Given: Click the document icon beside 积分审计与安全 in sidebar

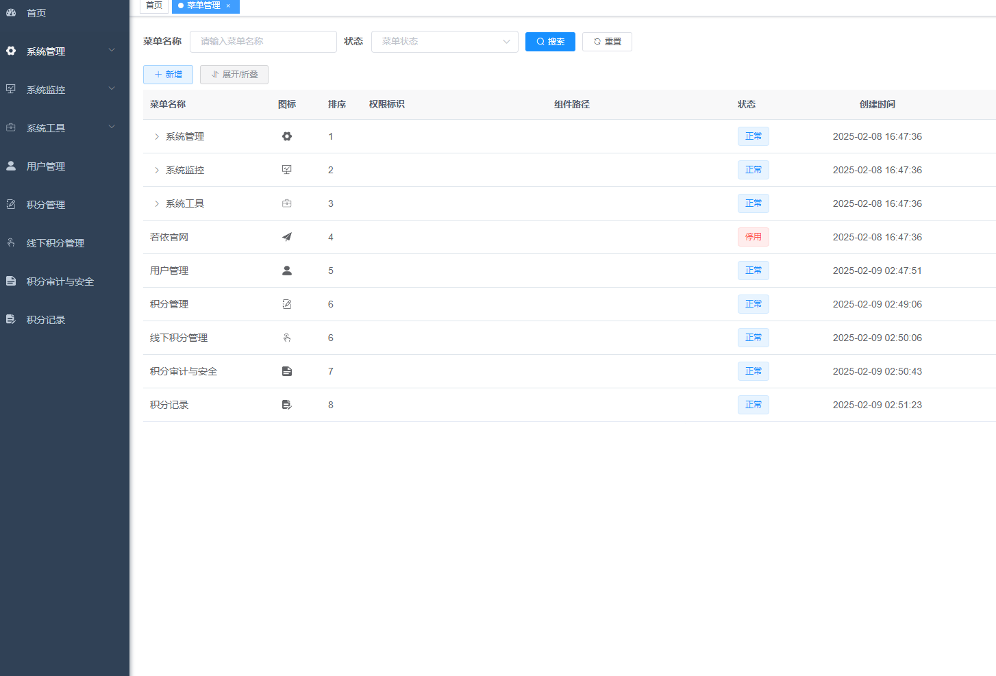Looking at the screenshot, I should pos(10,281).
